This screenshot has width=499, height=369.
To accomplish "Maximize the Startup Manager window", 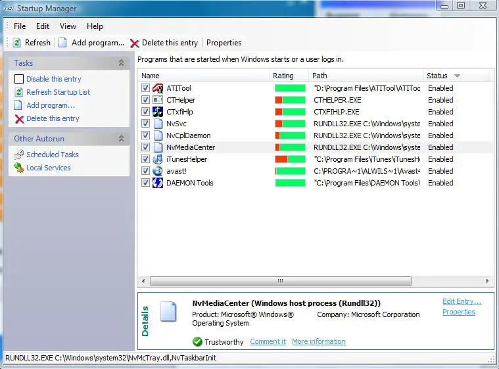I will tap(461, 5).
